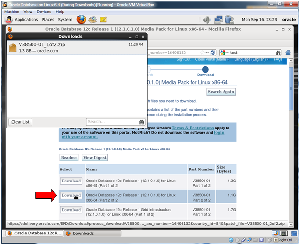This screenshot has width=300, height=245.
Task: Click the Clear List button
Action: 20,122
